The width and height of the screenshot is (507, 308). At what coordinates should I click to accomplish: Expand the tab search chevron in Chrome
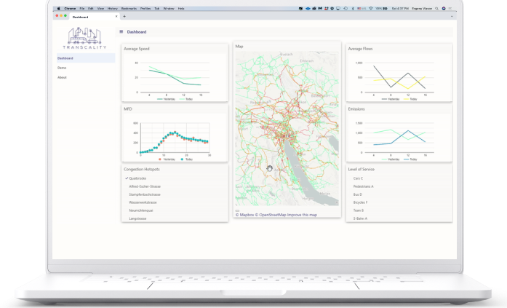click(x=452, y=17)
